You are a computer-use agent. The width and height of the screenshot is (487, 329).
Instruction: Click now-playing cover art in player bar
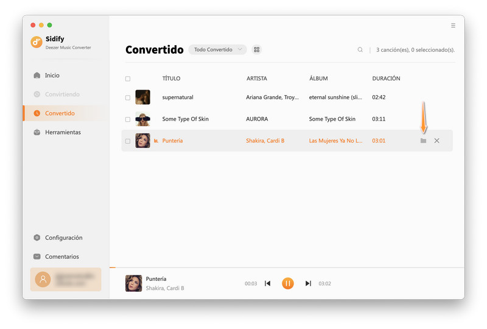pos(133,283)
